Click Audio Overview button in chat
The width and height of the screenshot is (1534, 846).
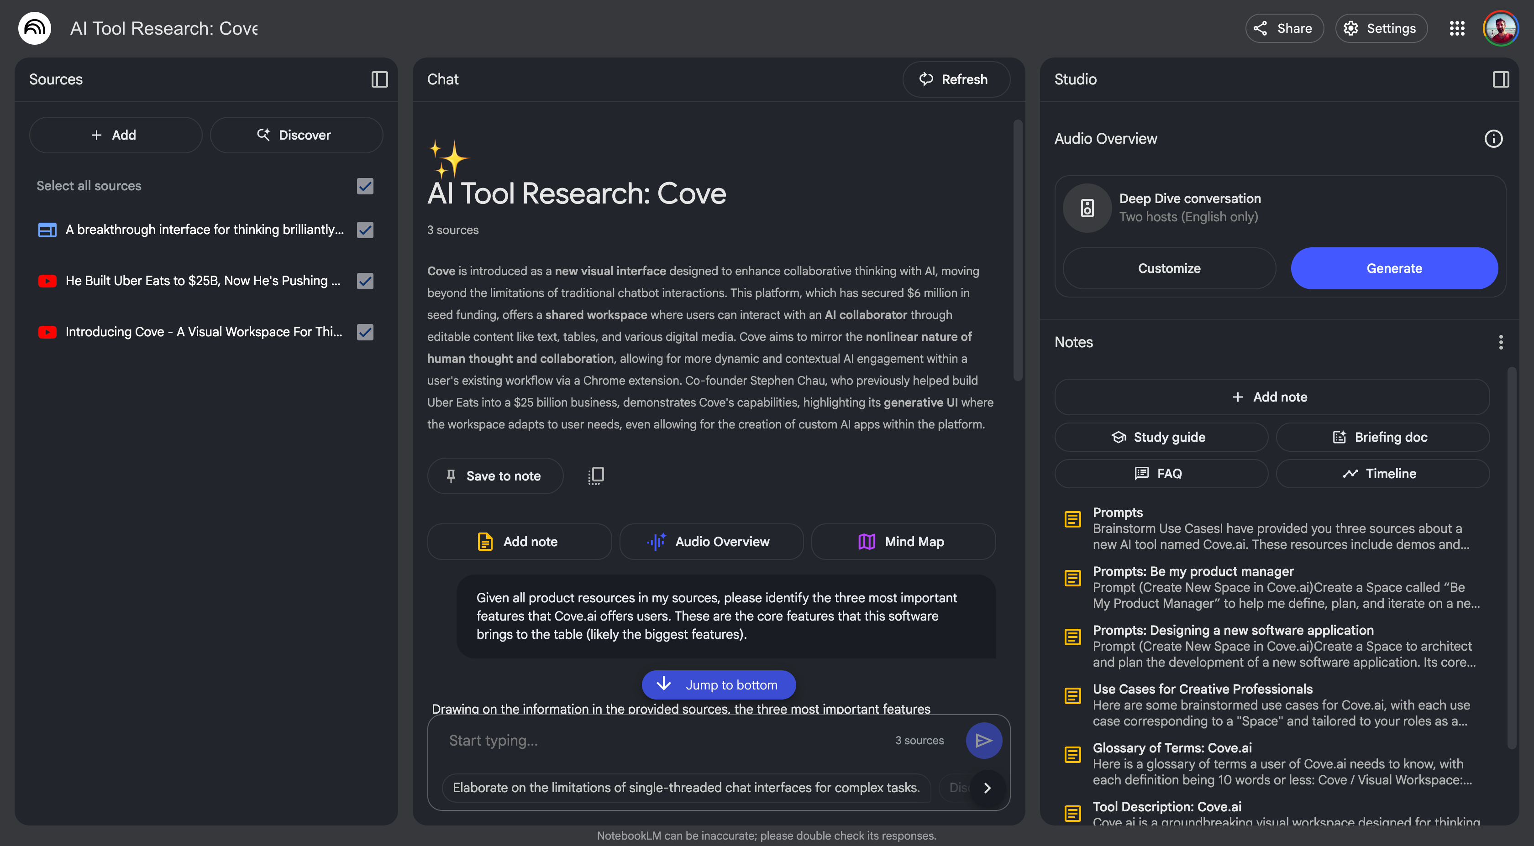coord(711,542)
